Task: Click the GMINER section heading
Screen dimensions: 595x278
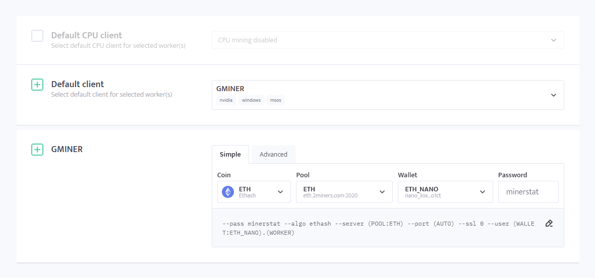Action: (x=67, y=149)
